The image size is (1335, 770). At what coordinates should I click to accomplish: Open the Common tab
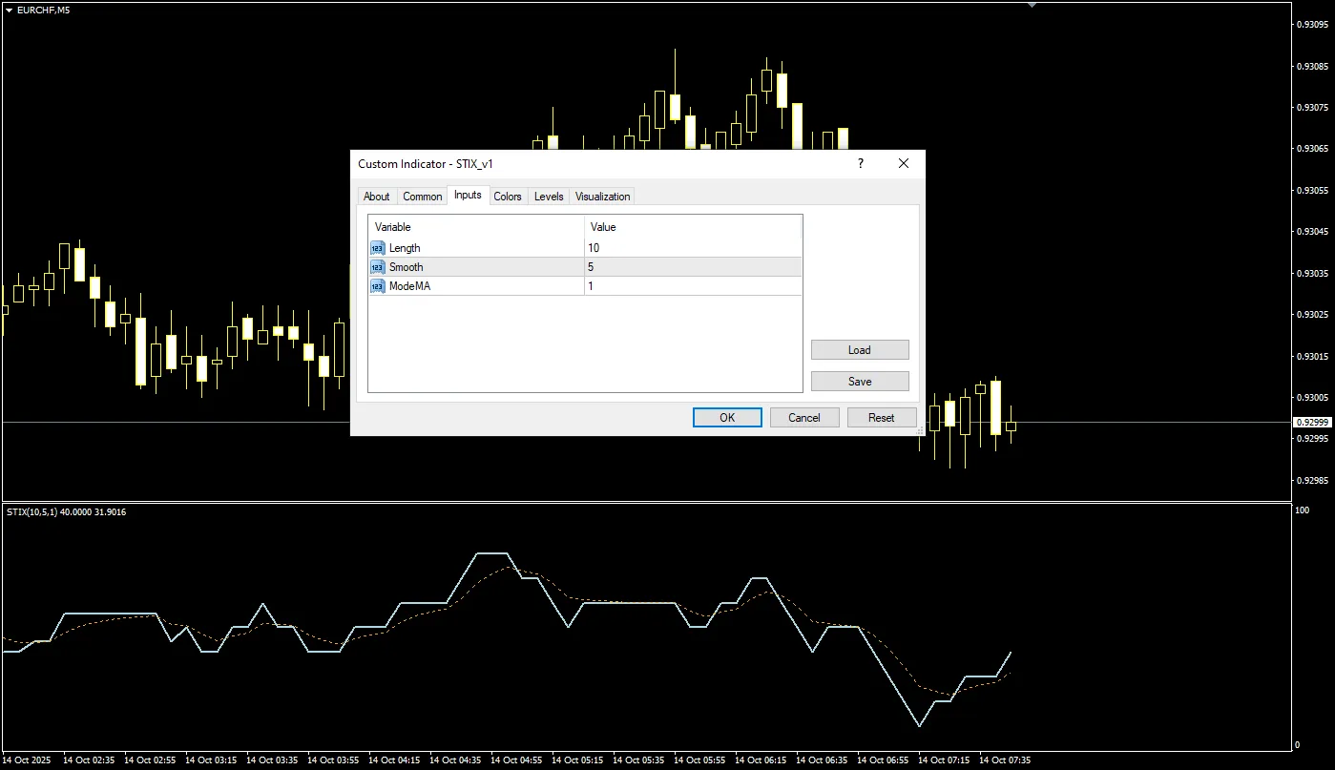(422, 197)
